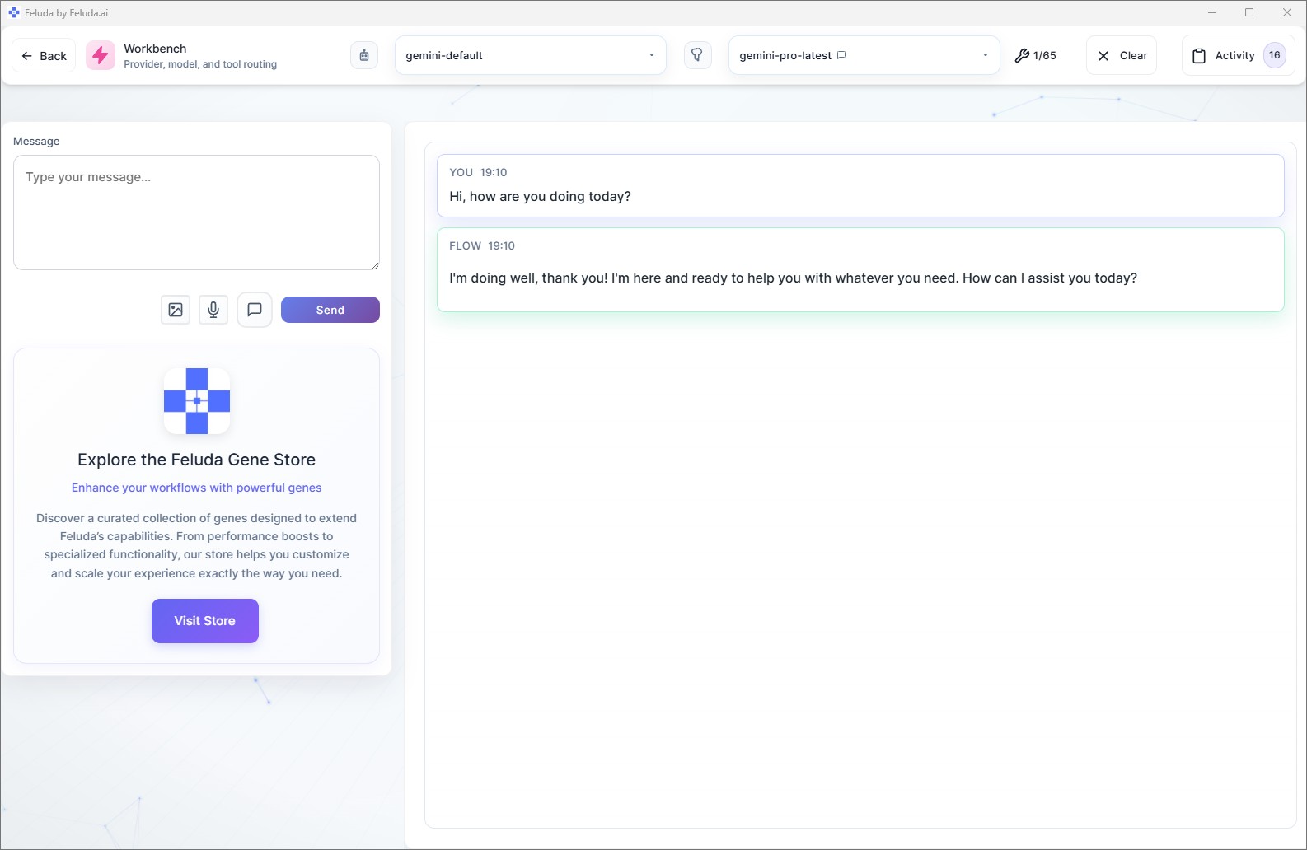Click the Message field label
Screen dimensions: 1307x850
pos(36,141)
